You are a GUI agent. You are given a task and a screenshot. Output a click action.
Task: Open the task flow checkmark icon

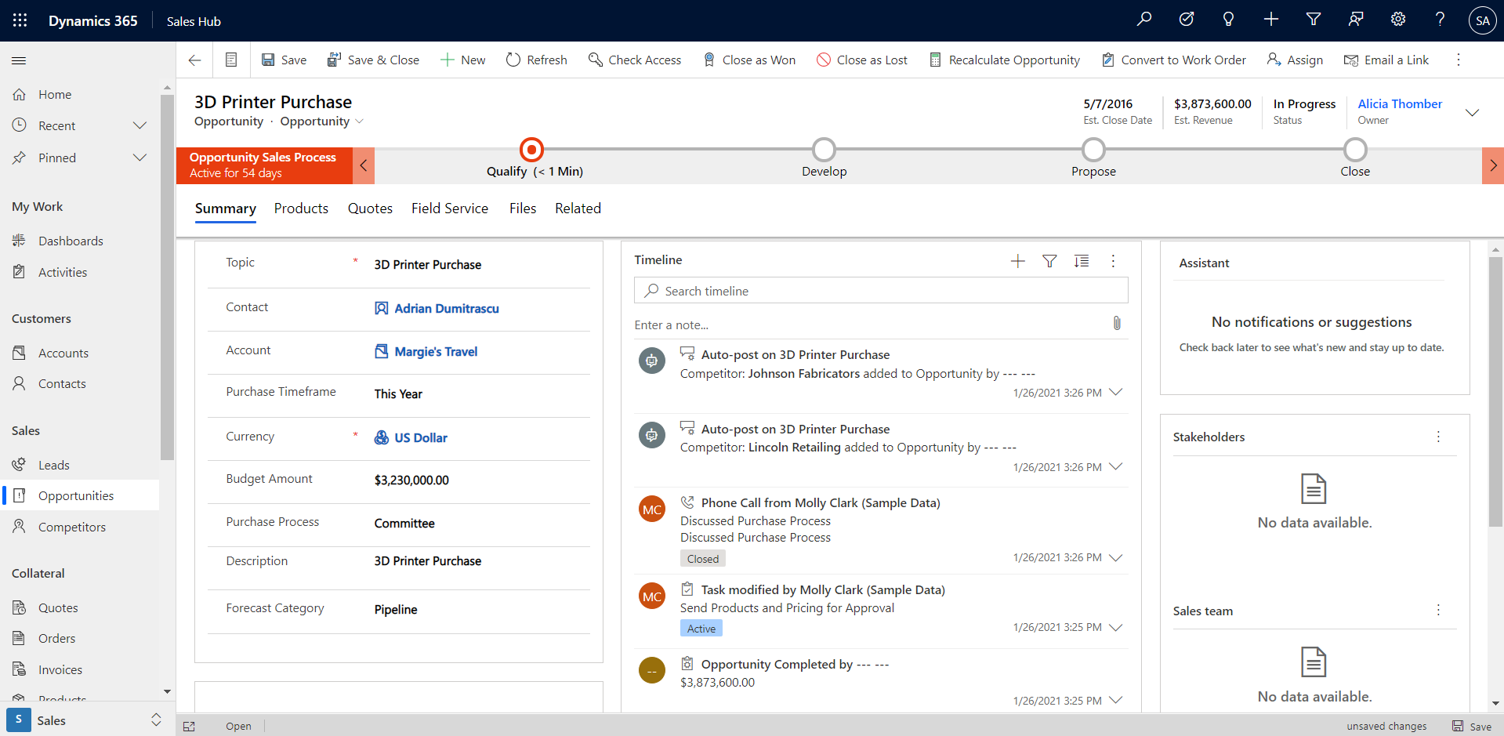click(x=1187, y=20)
